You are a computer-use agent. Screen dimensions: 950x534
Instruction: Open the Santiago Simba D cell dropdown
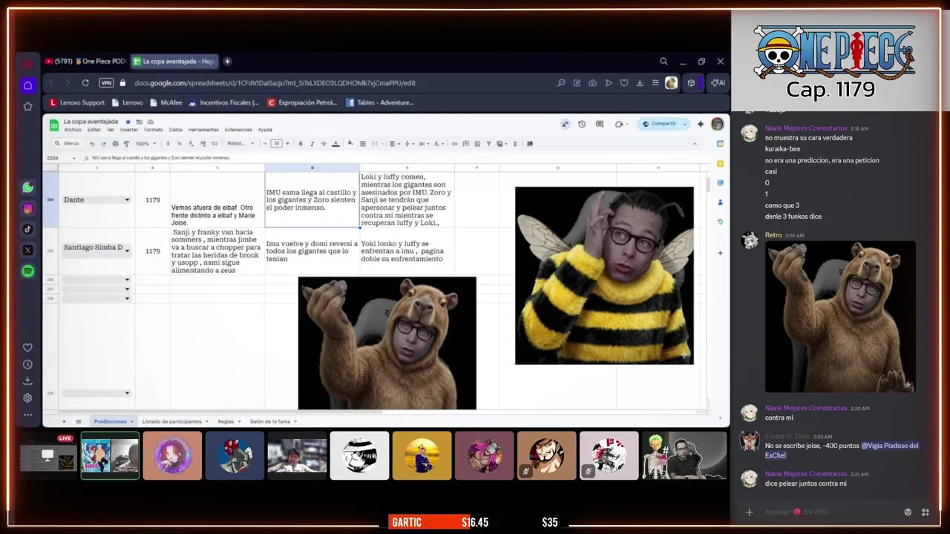pos(127,251)
